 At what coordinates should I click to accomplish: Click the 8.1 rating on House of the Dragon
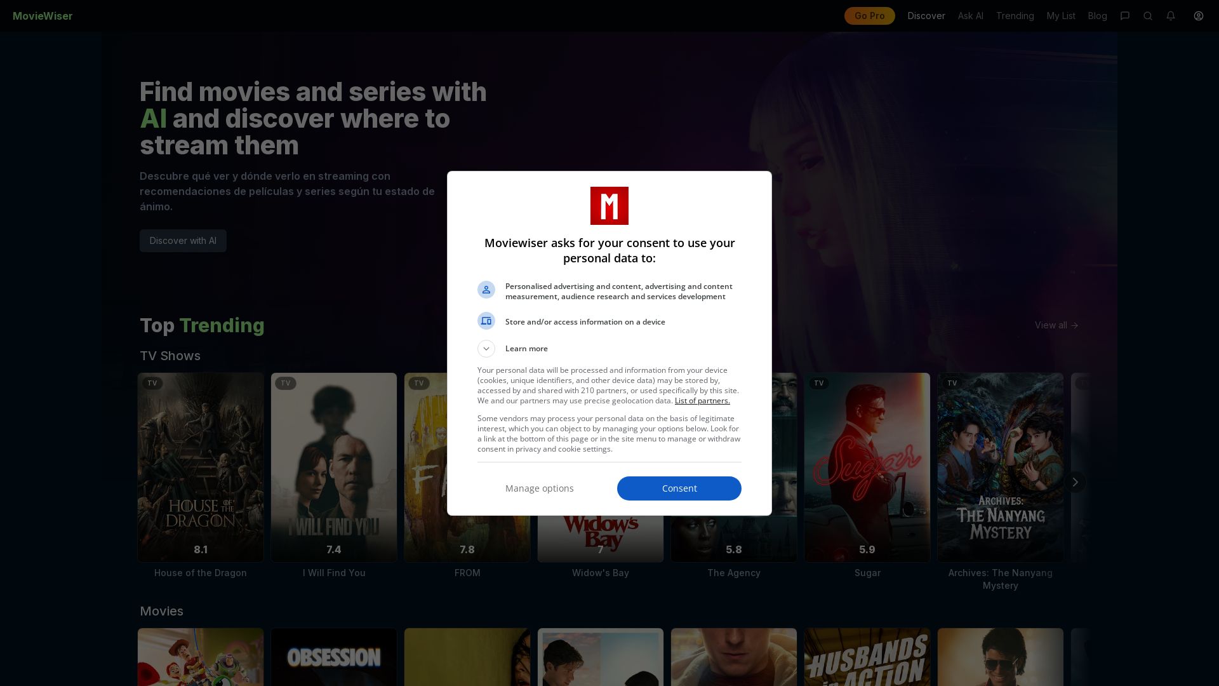[x=201, y=550]
